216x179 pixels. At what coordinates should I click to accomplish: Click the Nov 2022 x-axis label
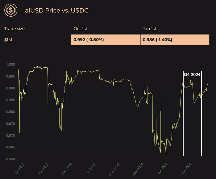43,169
